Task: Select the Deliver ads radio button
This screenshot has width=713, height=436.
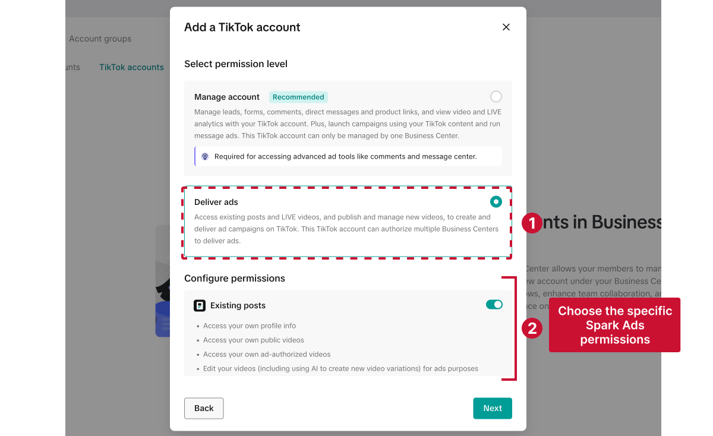Action: (x=496, y=201)
